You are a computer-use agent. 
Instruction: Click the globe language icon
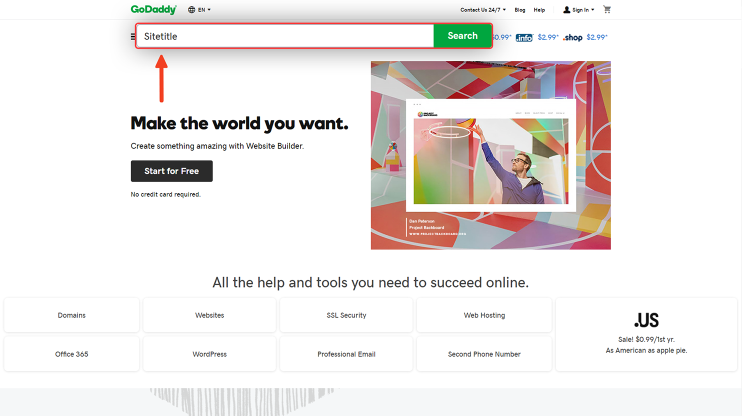191,9
